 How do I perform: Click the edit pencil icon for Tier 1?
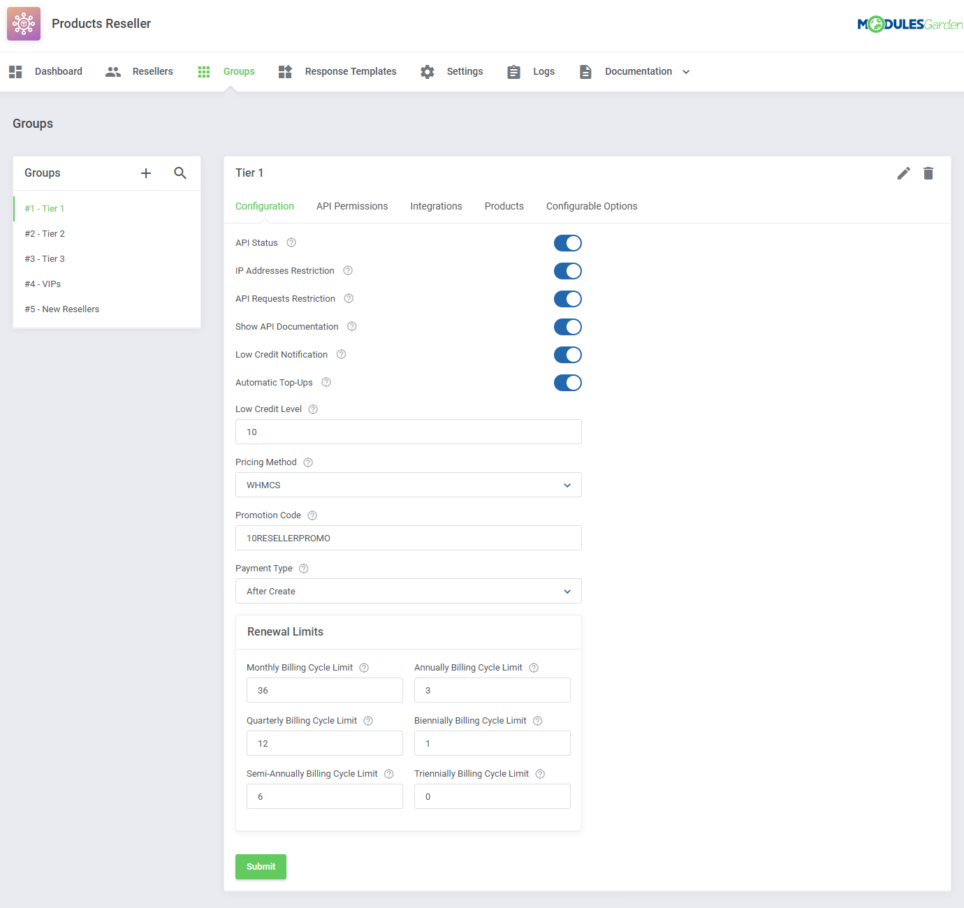click(903, 173)
